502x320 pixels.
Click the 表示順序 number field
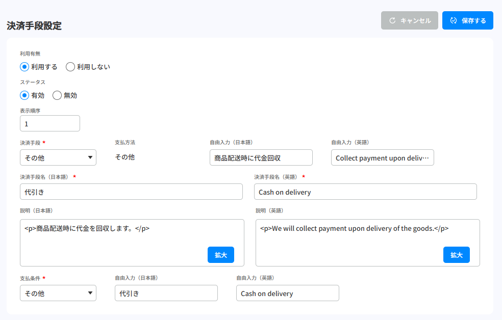point(50,124)
